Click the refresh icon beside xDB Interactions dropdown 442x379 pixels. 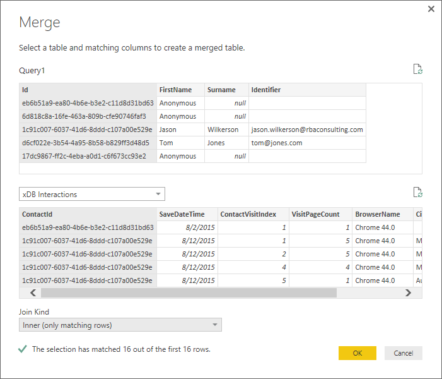pyautogui.click(x=417, y=193)
